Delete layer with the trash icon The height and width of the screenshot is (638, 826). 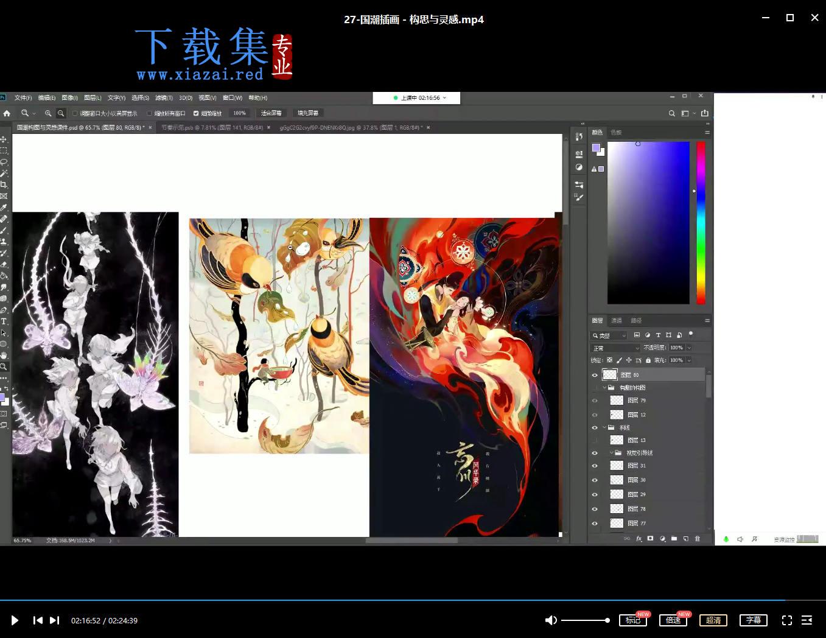698,539
